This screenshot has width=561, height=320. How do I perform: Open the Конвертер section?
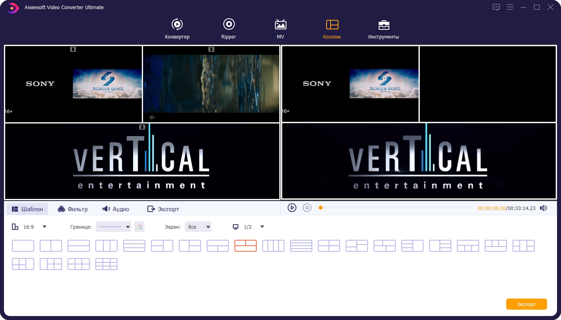(x=177, y=29)
